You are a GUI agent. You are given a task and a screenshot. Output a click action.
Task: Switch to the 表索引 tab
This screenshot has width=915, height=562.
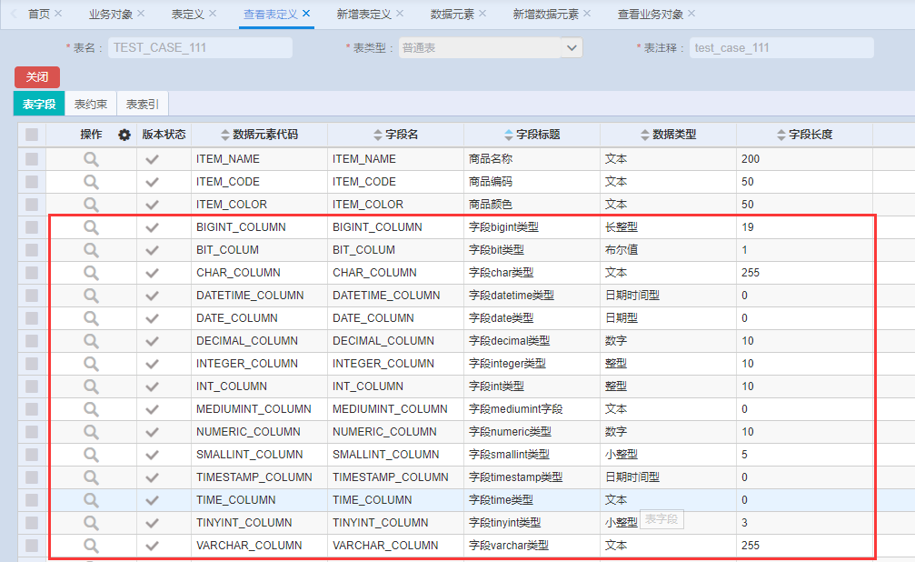143,105
